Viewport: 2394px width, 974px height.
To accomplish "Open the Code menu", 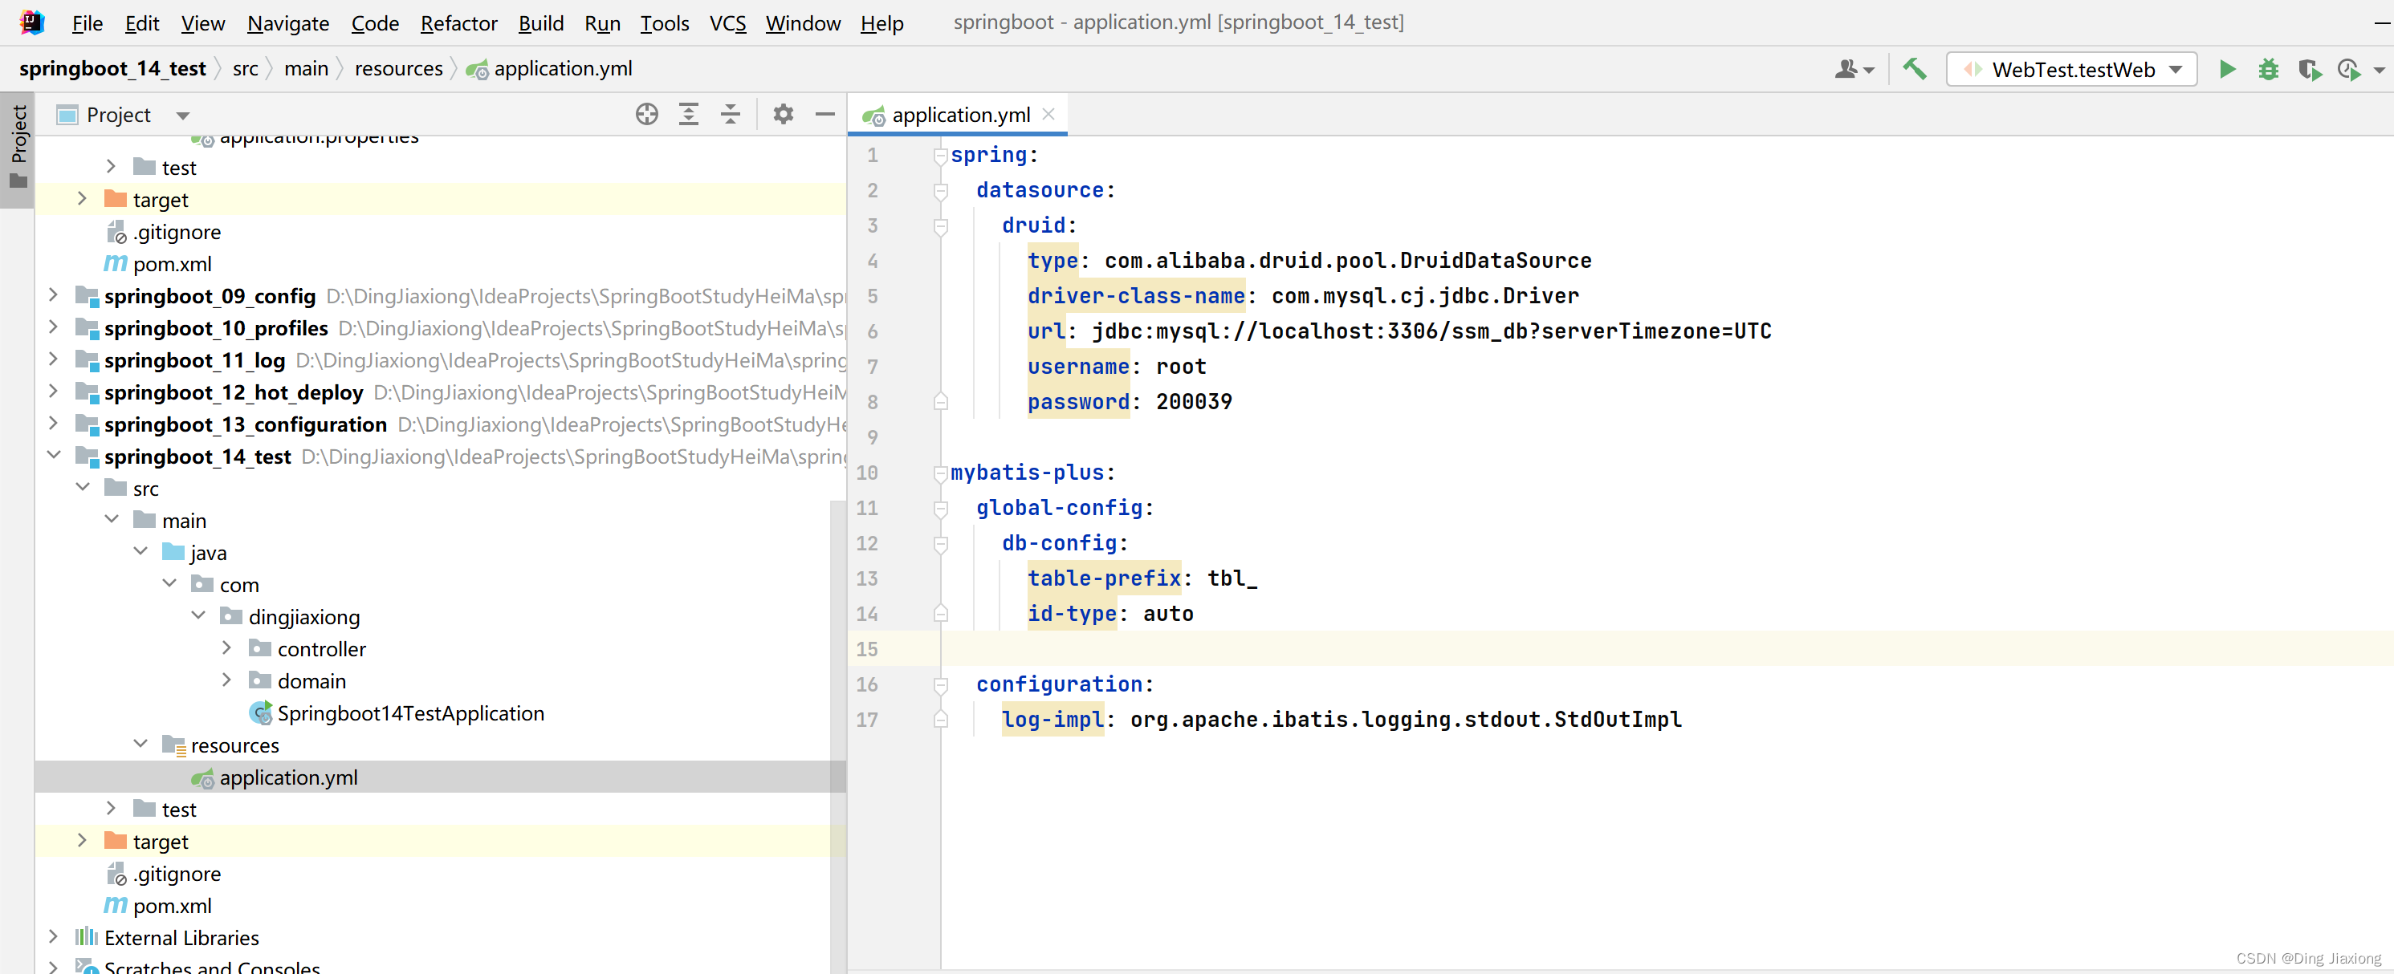I will pyautogui.click(x=375, y=22).
